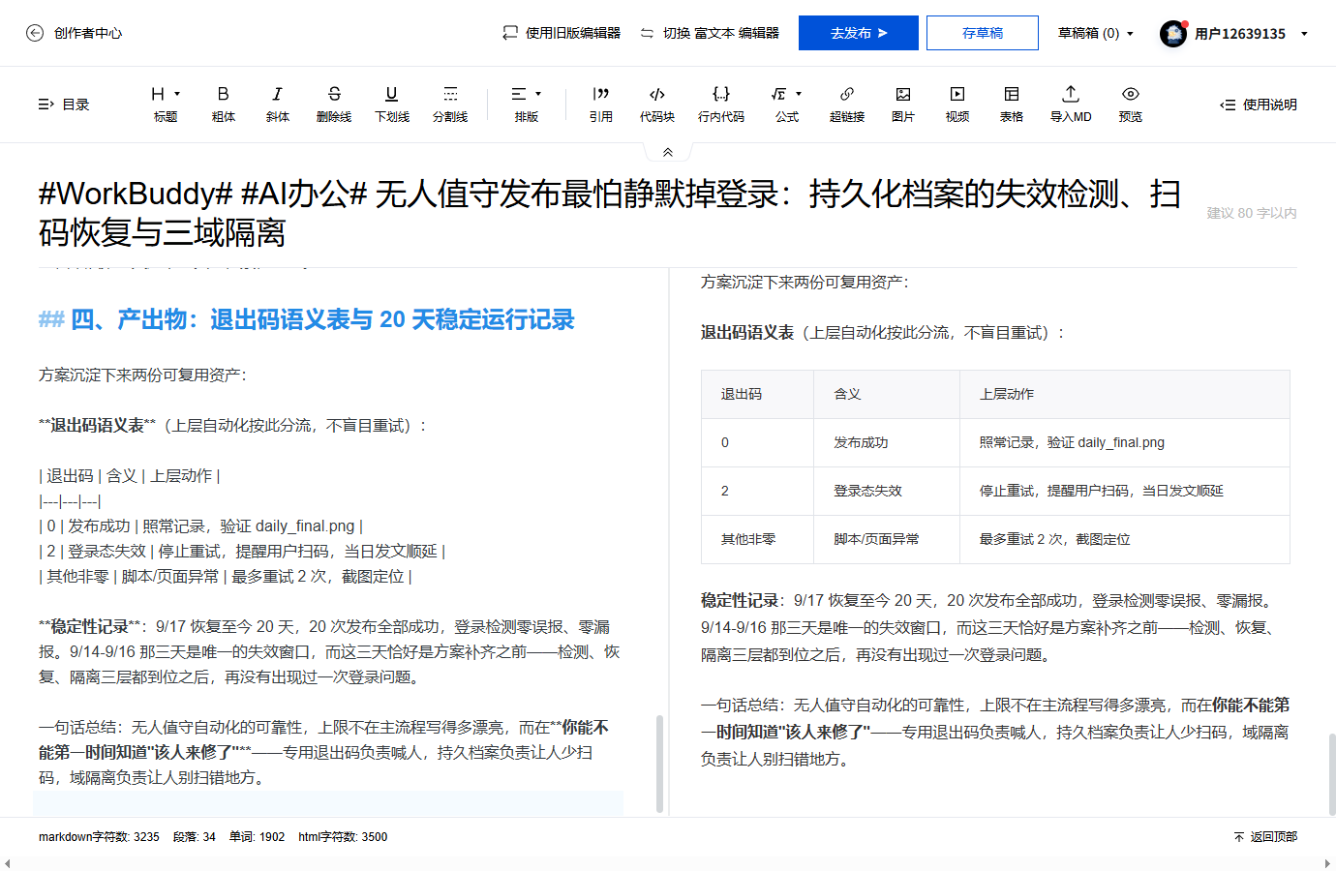1336x871 pixels.
Task: Apply 下划线 underline formatting
Action: [392, 104]
